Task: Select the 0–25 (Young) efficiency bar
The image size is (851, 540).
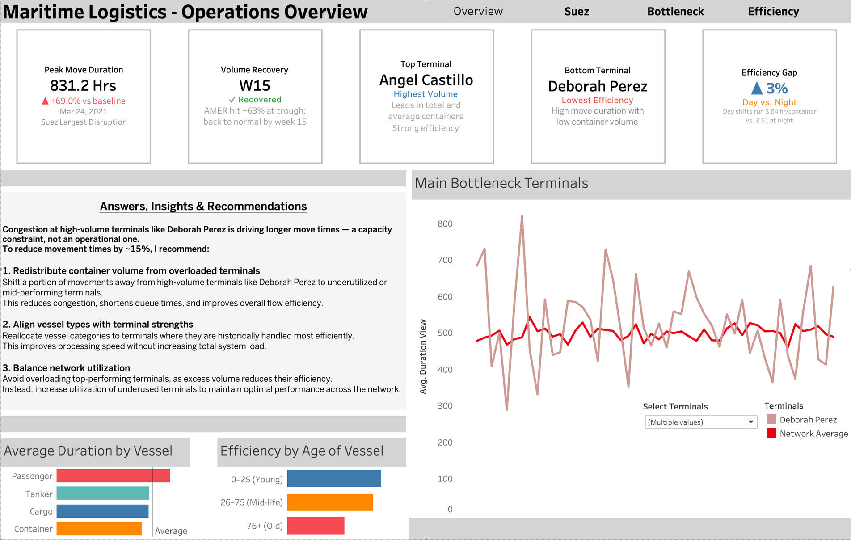Action: tap(334, 479)
